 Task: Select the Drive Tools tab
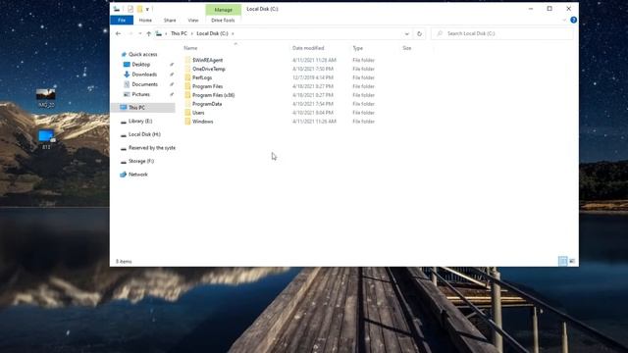point(223,20)
